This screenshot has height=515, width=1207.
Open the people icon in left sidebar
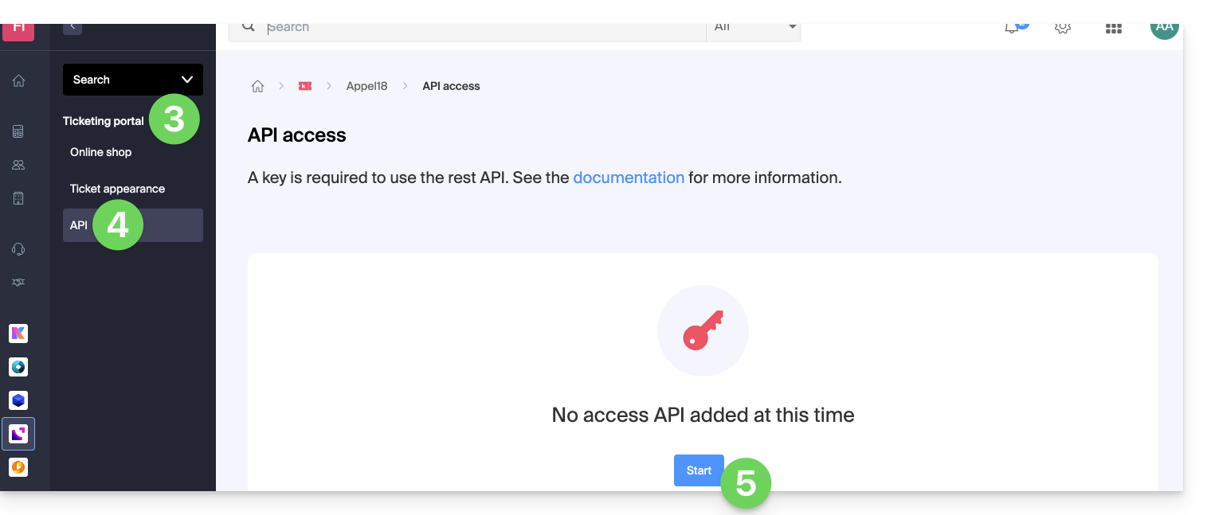pyautogui.click(x=18, y=165)
